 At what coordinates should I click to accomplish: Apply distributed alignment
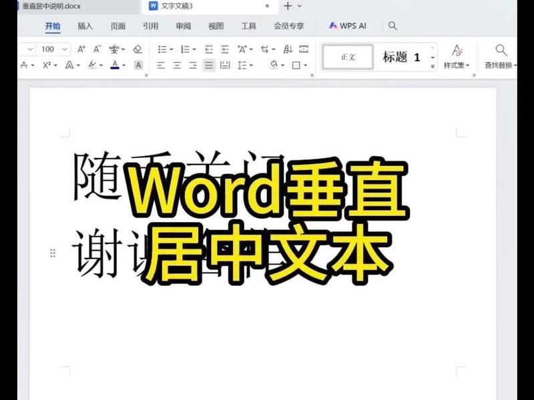click(225, 65)
